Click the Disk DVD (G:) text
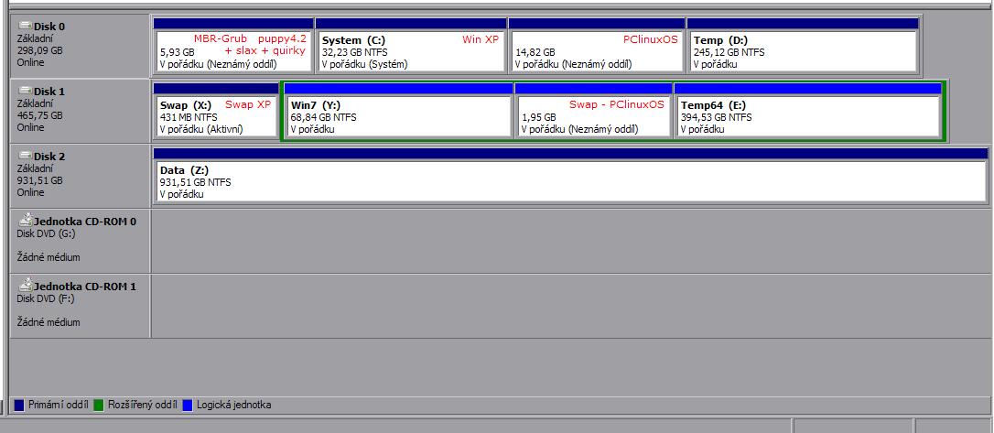Screen dimensions: 994x433 (47, 233)
